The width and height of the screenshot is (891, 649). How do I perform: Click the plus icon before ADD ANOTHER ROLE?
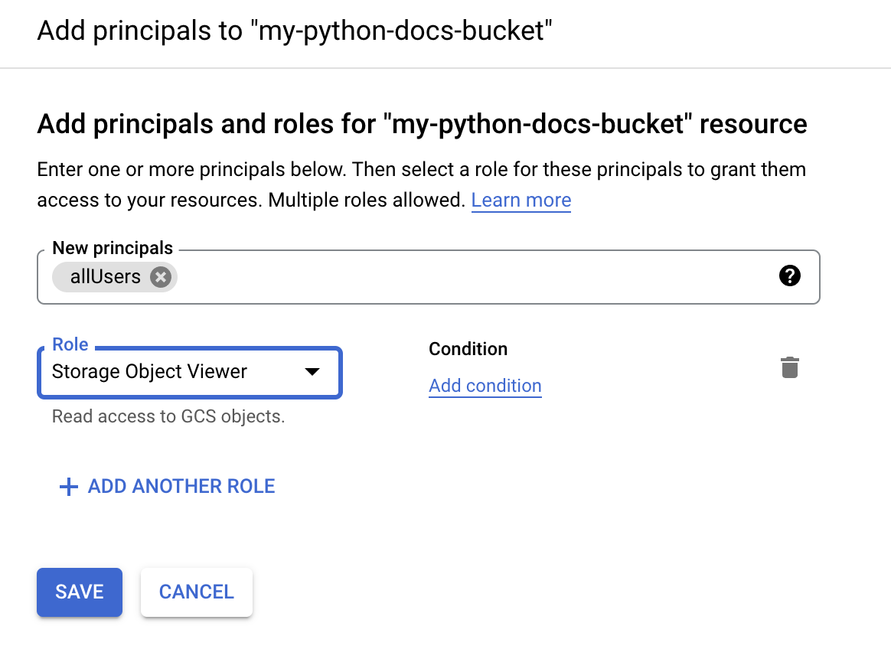[68, 487]
